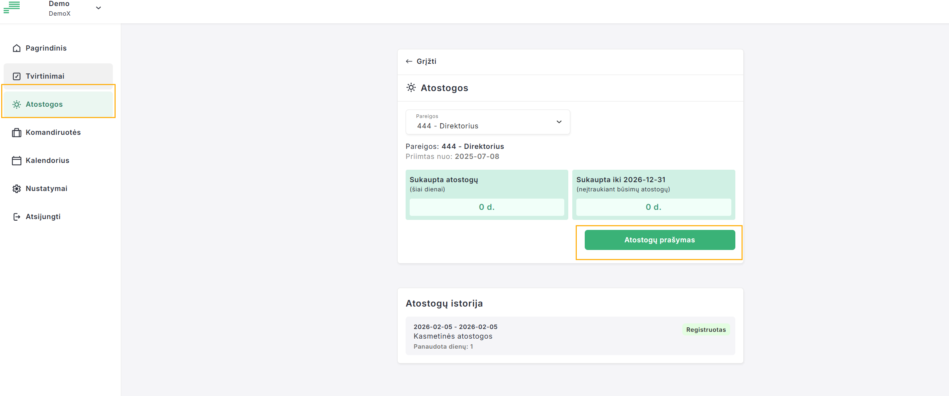
Task: Click the Komandiruotės suitcase icon
Action: [16, 132]
